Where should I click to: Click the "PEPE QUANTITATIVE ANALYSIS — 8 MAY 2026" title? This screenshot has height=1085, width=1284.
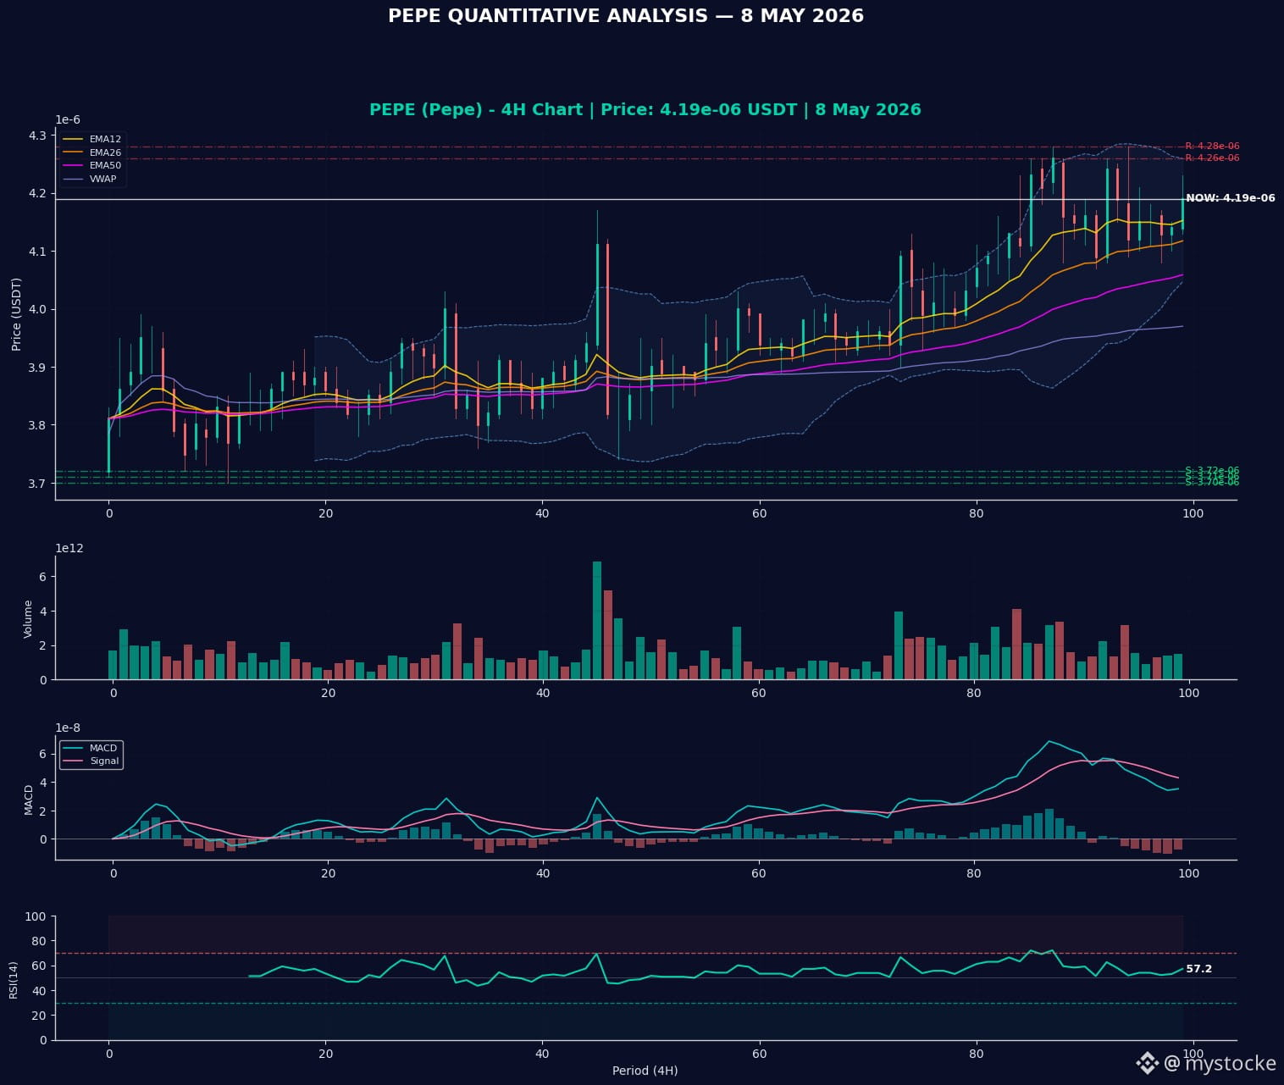click(626, 16)
